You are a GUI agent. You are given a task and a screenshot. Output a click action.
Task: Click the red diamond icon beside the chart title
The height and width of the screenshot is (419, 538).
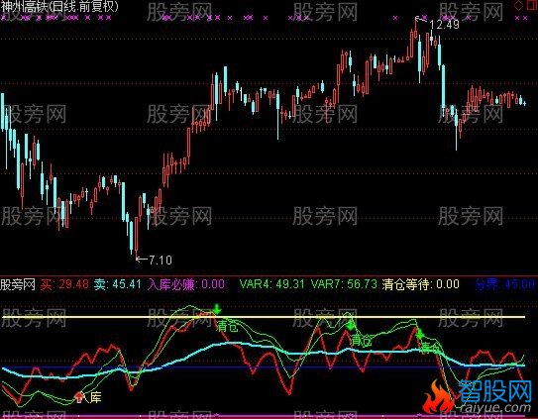518,5
